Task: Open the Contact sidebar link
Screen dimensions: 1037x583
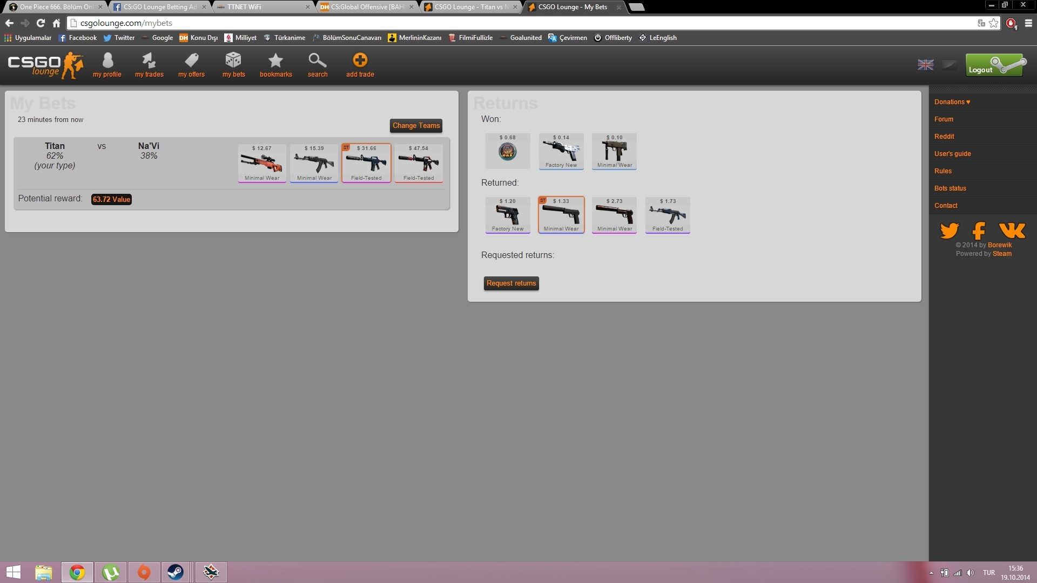Action: [946, 206]
